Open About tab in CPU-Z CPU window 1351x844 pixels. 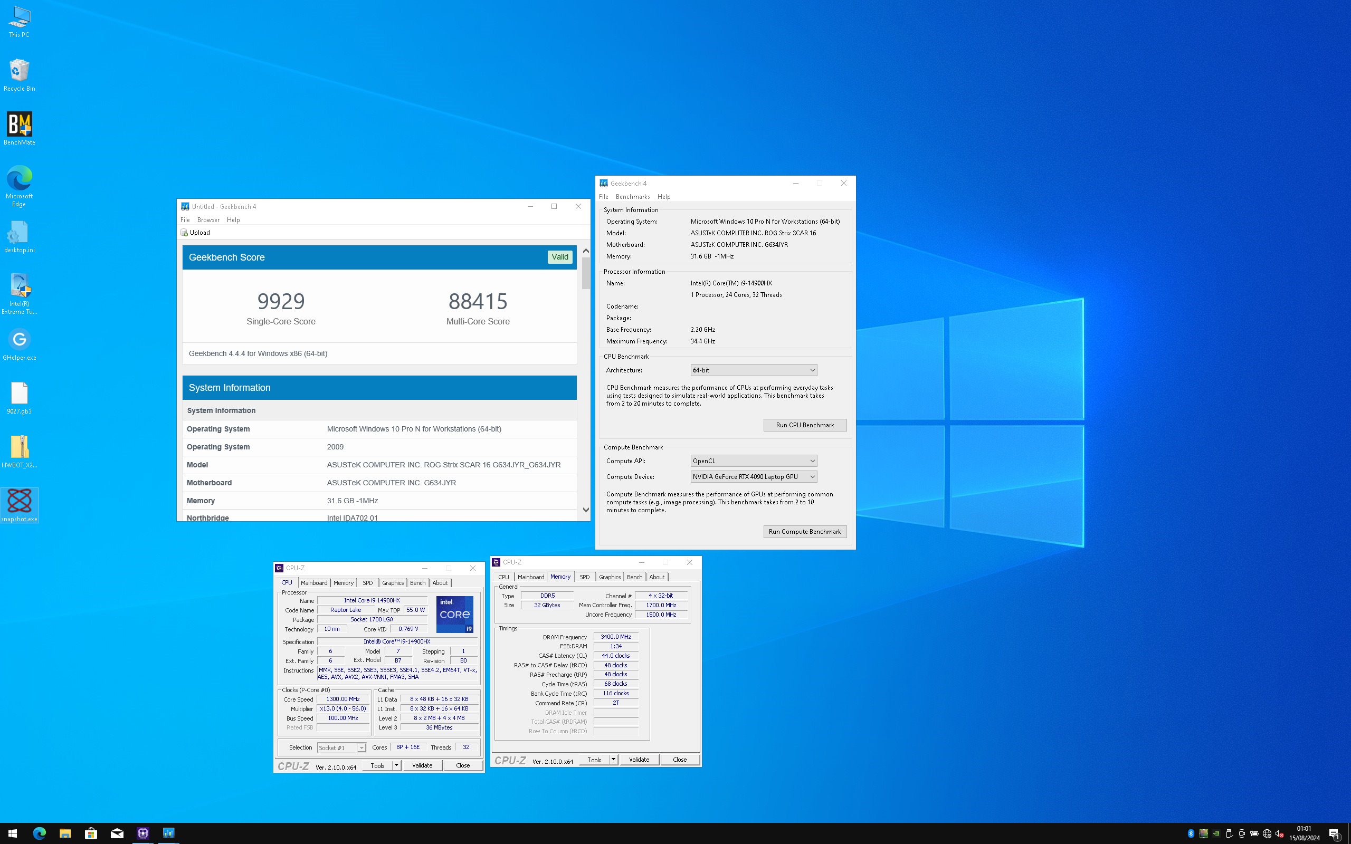[440, 583]
